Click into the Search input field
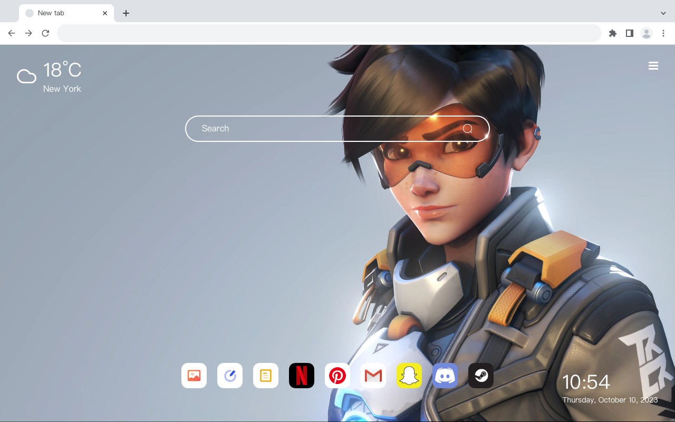Image resolution: width=675 pixels, height=422 pixels. [x=337, y=129]
